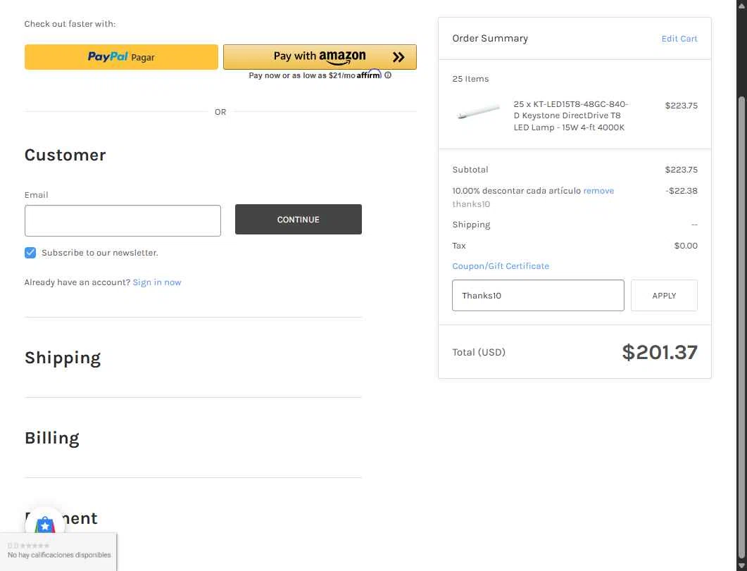This screenshot has height=571, width=747.
Task: Collapse the Coupon/Gift Certificate section
Action: [x=500, y=266]
